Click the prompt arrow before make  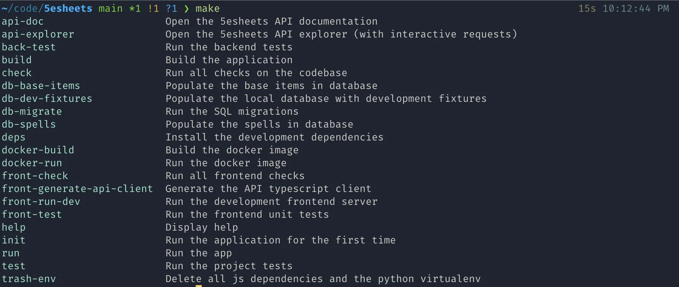[x=186, y=9]
